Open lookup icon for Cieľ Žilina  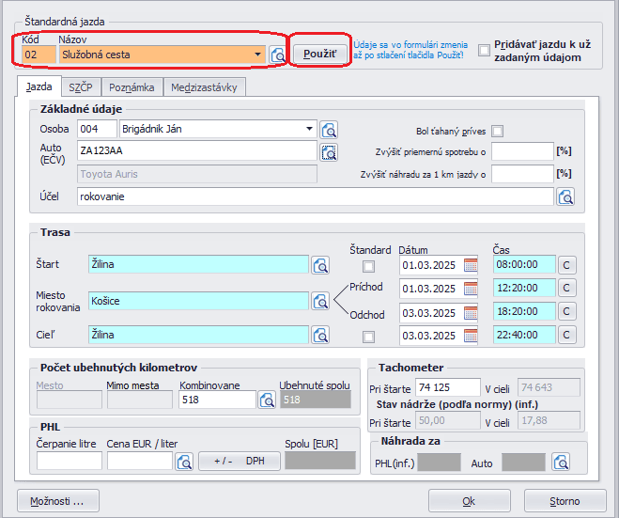tap(320, 335)
